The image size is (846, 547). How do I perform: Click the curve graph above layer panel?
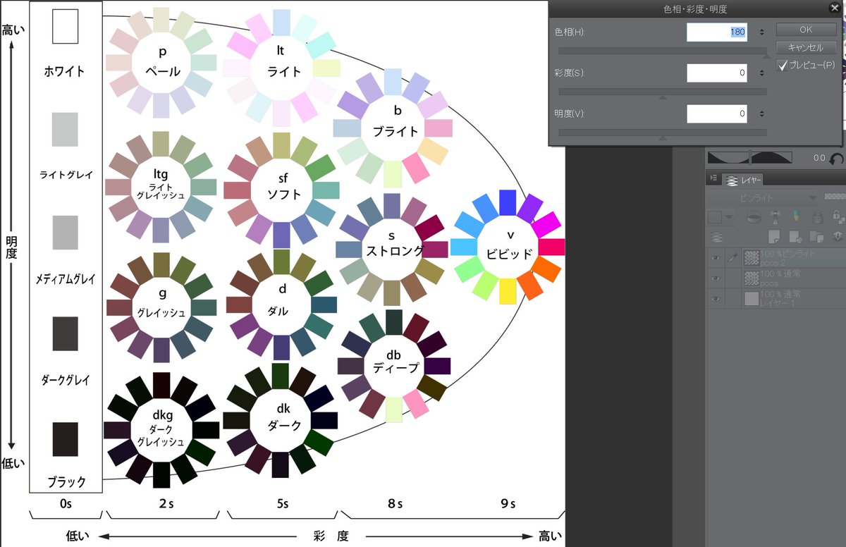pos(749,157)
